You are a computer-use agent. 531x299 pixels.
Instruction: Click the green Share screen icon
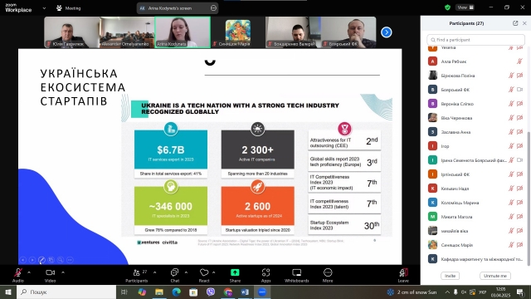[x=235, y=272]
